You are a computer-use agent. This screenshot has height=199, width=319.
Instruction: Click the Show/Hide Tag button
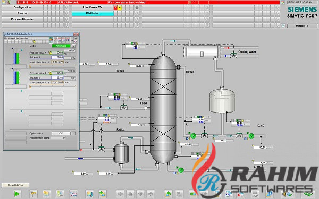pos(15,185)
